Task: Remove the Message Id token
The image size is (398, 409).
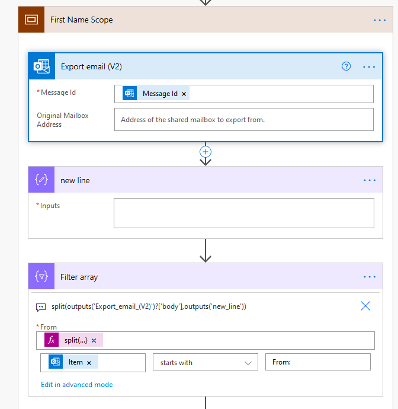Action: tap(184, 94)
